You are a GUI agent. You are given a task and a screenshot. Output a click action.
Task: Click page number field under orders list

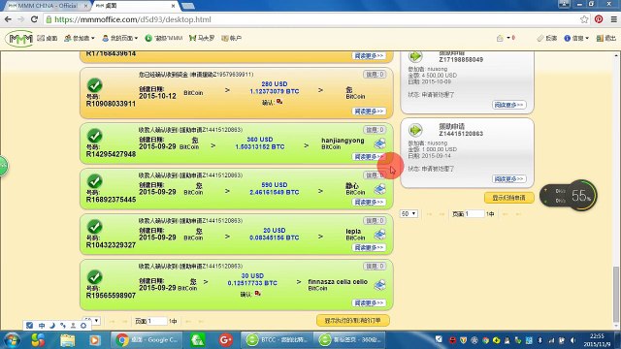(156, 321)
